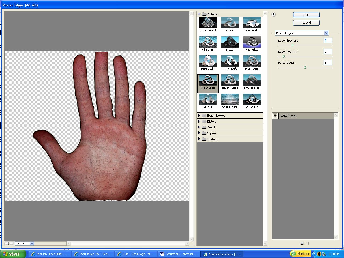The height and width of the screenshot is (258, 344).
Task: Expand the Brush Strokes category
Action: point(199,115)
